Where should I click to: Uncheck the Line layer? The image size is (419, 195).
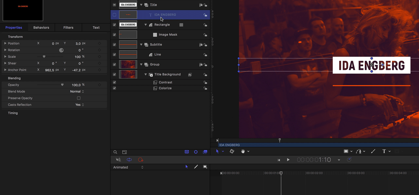click(114, 55)
